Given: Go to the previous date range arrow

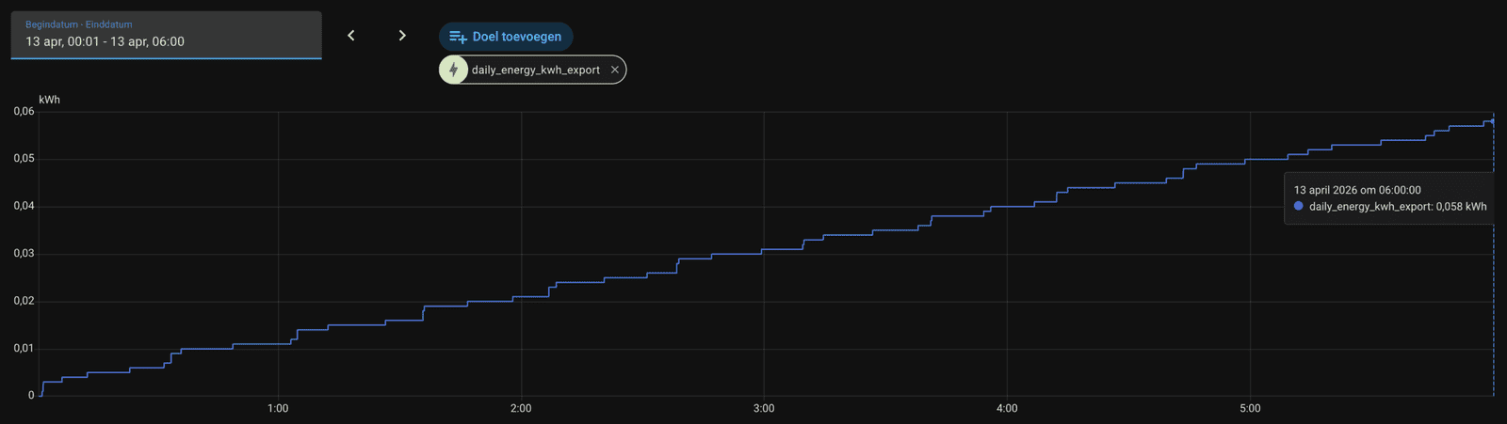Looking at the screenshot, I should tap(351, 36).
